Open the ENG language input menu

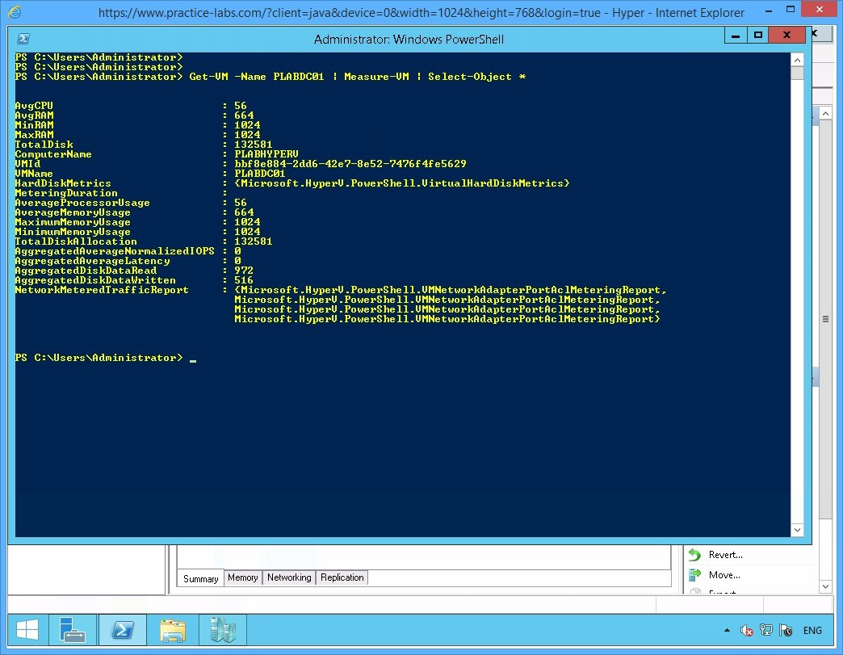(812, 630)
